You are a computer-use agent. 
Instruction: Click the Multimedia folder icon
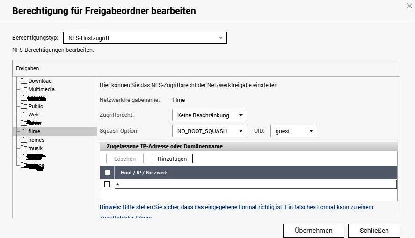[24, 89]
